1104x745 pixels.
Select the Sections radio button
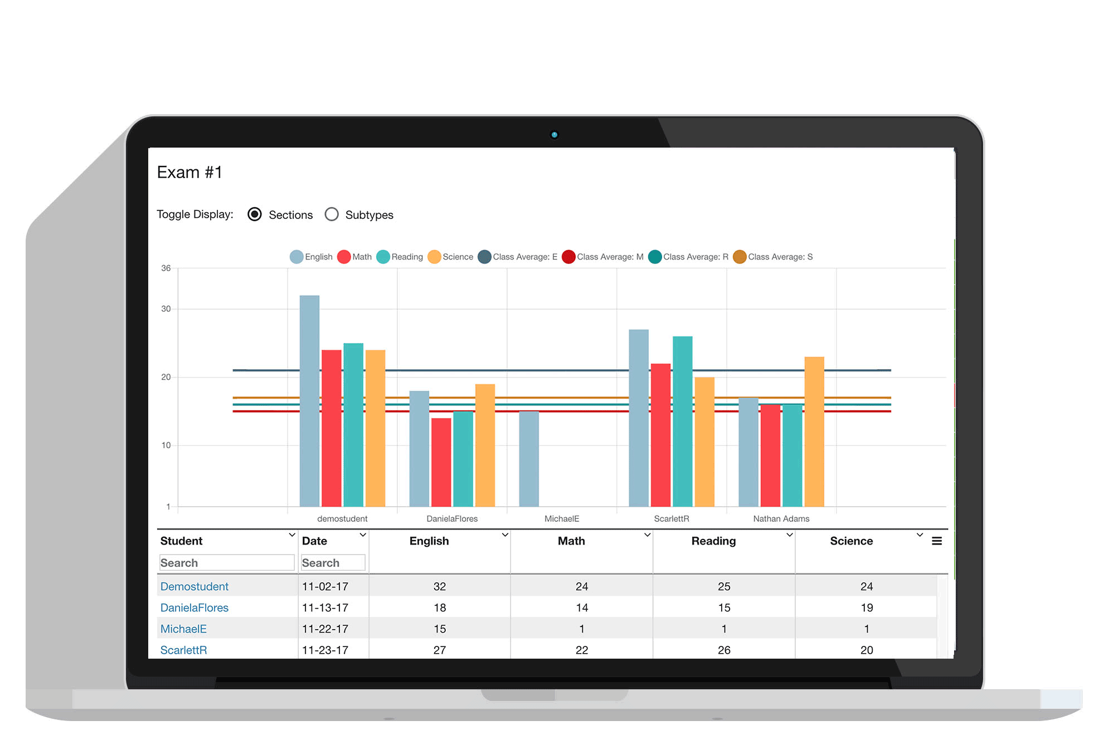(255, 214)
